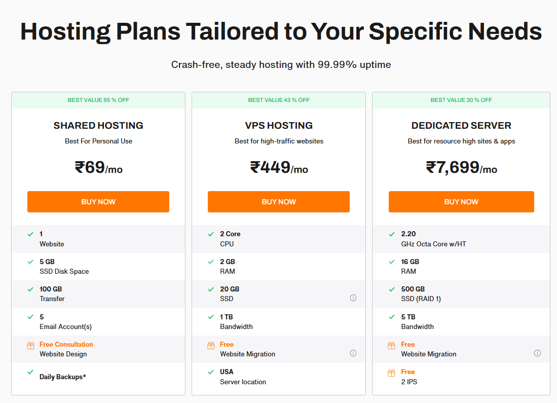
Task: Click the info icon beside 20 GB SSD
Action: (x=353, y=298)
